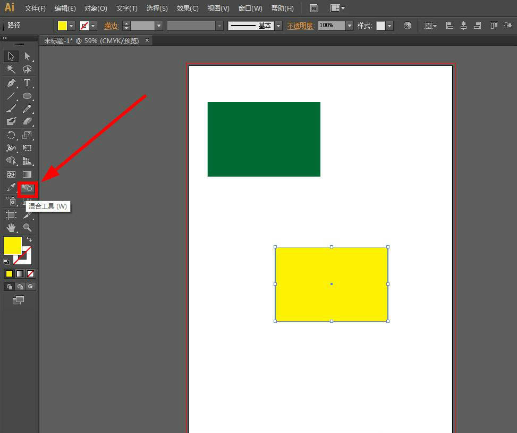Activate the Magic Wand tool
The width and height of the screenshot is (517, 433).
11,70
